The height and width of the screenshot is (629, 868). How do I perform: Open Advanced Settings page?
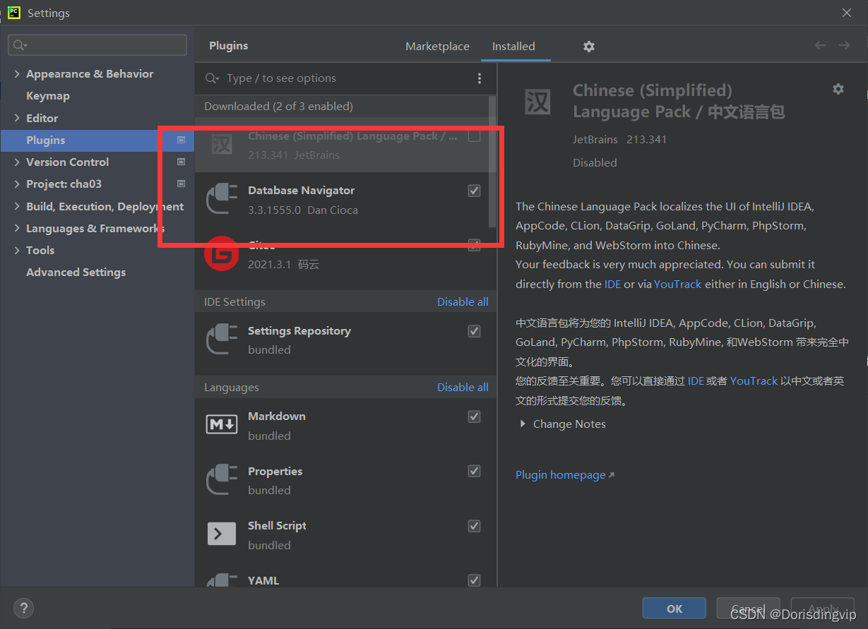pos(76,272)
